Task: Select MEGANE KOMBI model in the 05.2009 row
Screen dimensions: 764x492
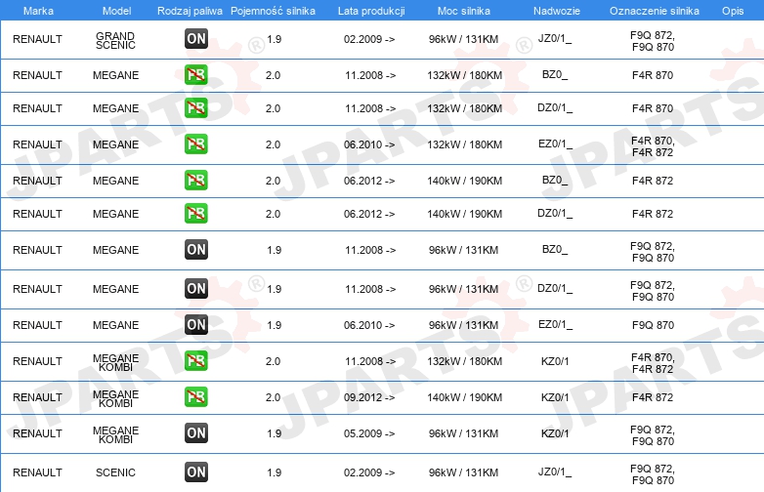Action: (115, 435)
